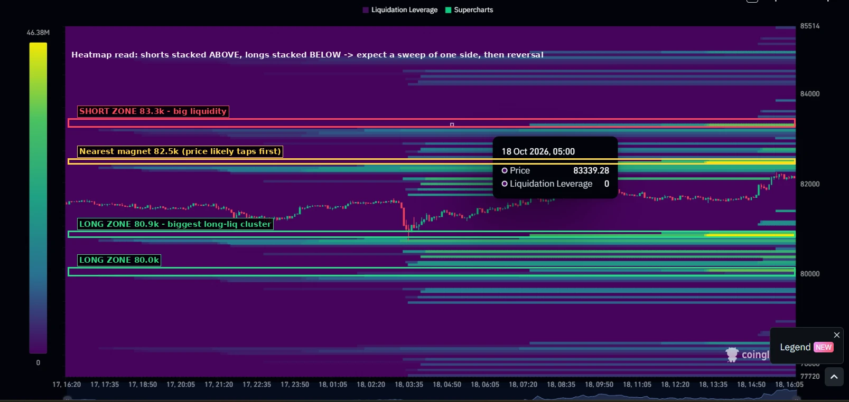Image resolution: width=849 pixels, height=402 pixels.
Task: Click time axis label 18, 16:05
Action: pyautogui.click(x=789, y=385)
